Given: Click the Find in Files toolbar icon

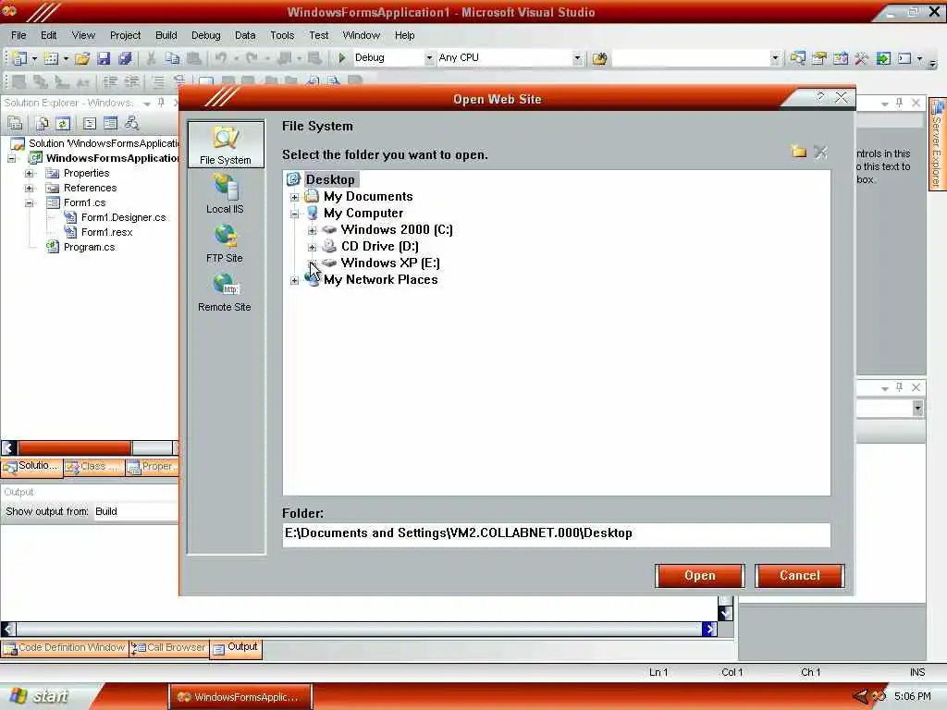Looking at the screenshot, I should pos(599,58).
